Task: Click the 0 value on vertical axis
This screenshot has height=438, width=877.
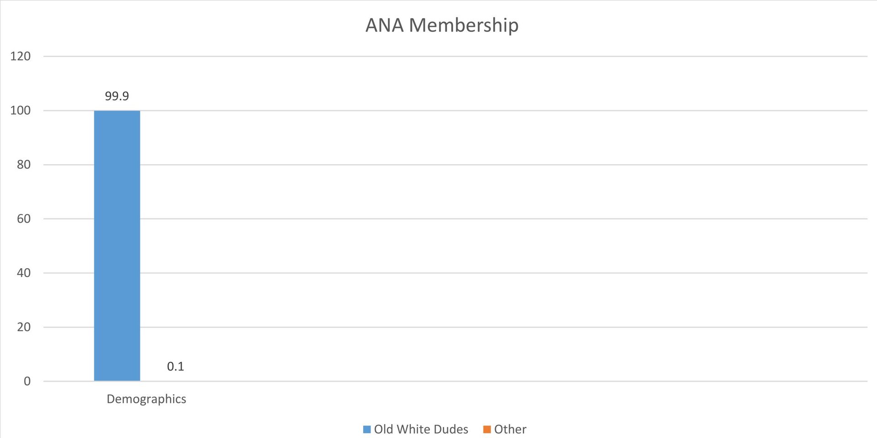Action: pos(27,381)
